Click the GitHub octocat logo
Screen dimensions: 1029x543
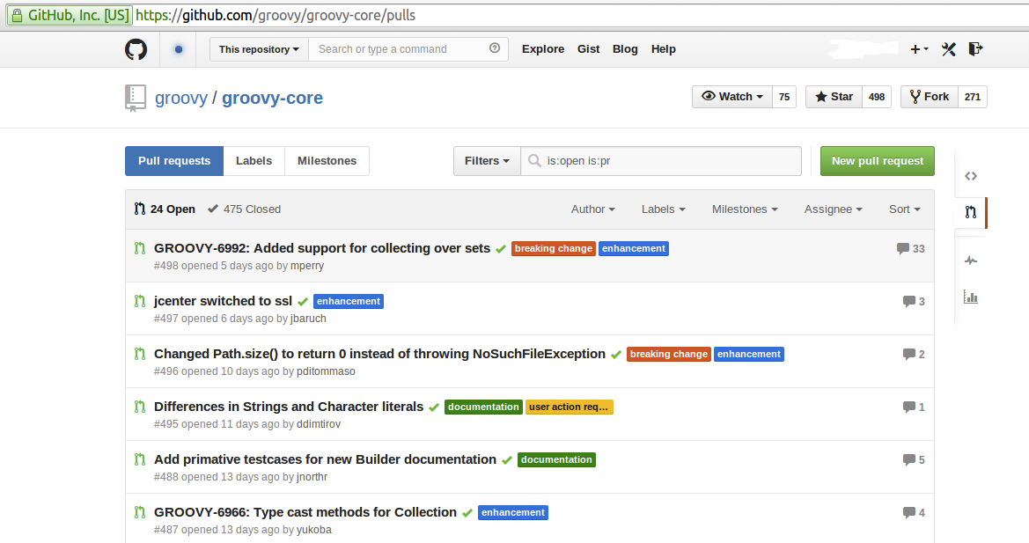click(136, 49)
